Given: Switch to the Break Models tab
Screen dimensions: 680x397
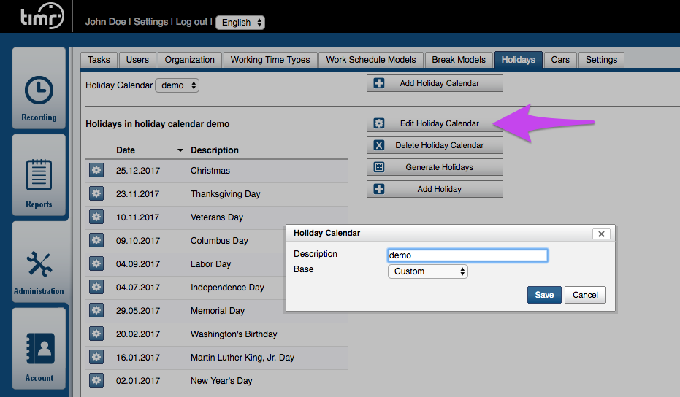Looking at the screenshot, I should pyautogui.click(x=459, y=60).
